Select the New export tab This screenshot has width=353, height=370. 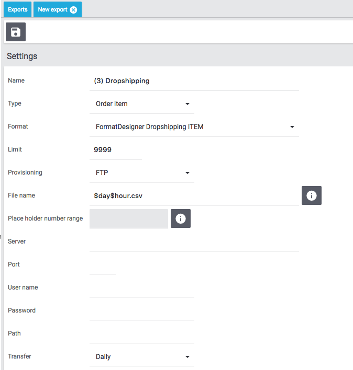point(52,9)
